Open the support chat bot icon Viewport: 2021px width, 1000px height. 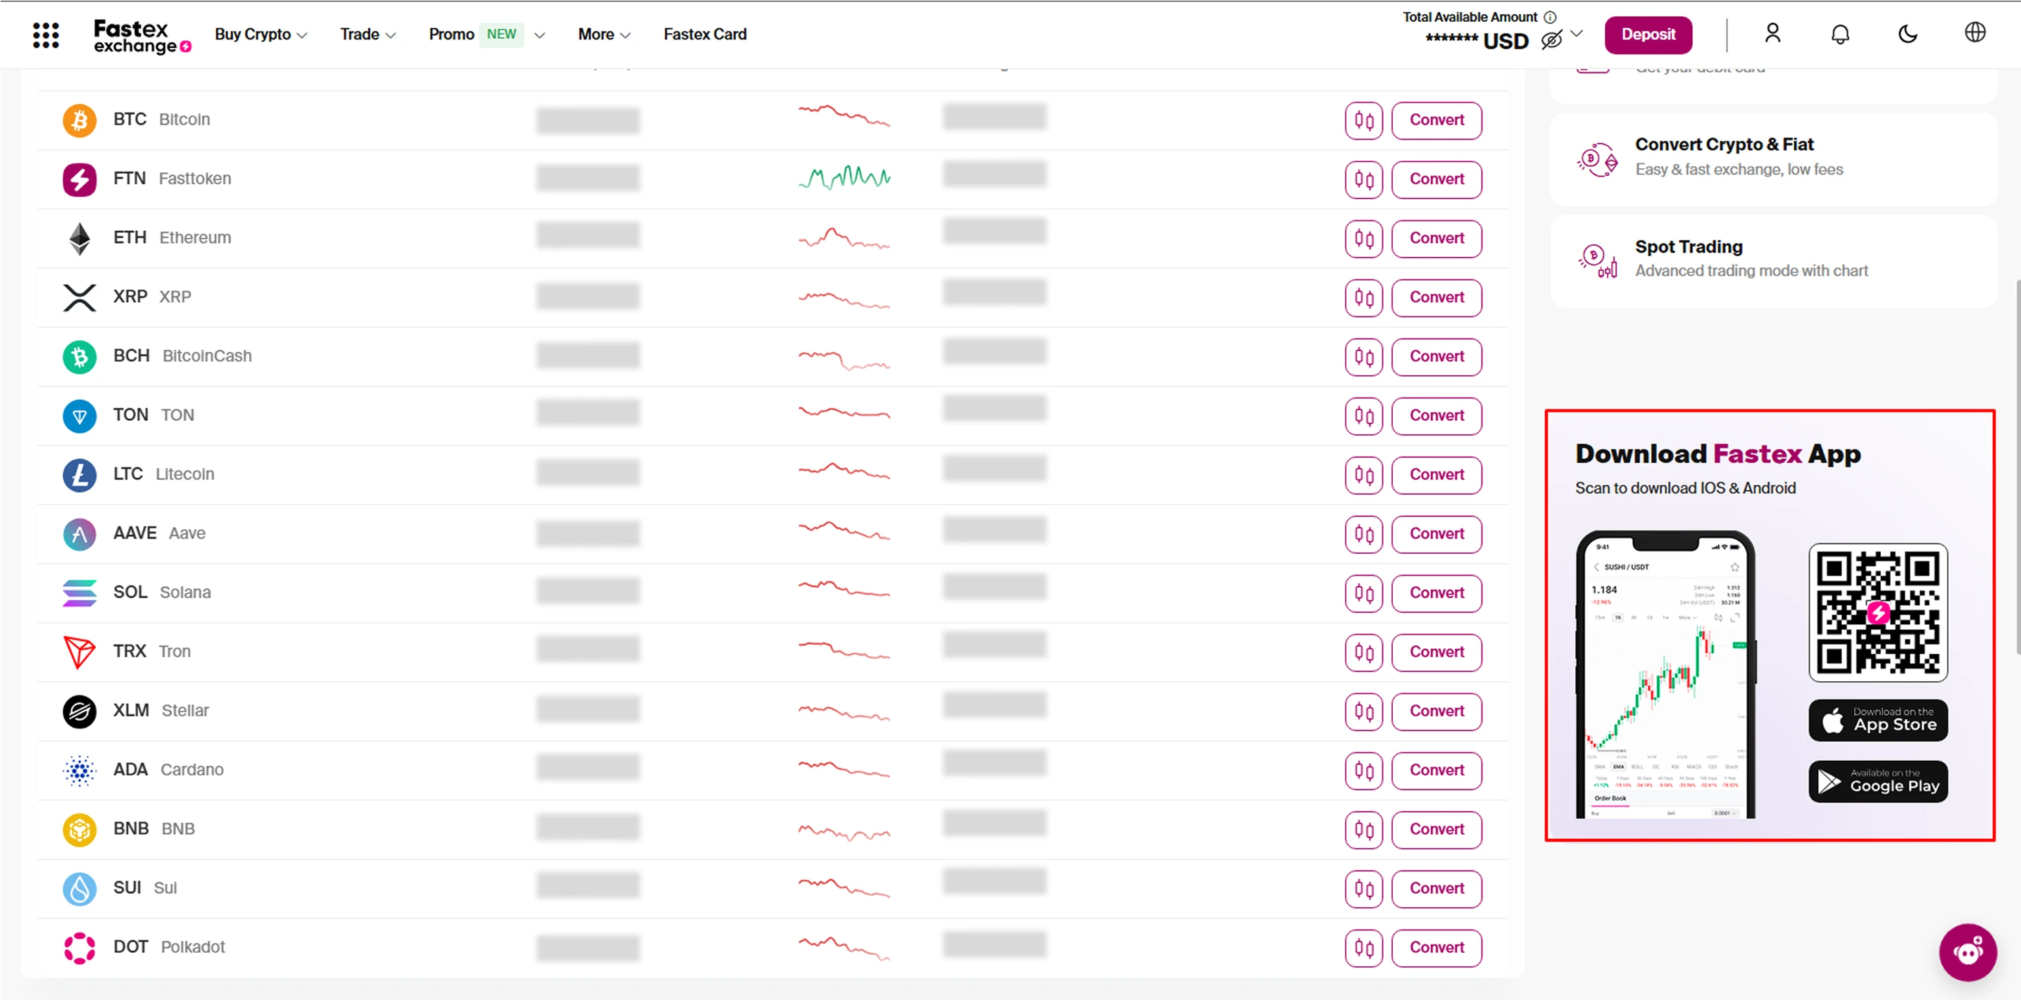point(1967,952)
